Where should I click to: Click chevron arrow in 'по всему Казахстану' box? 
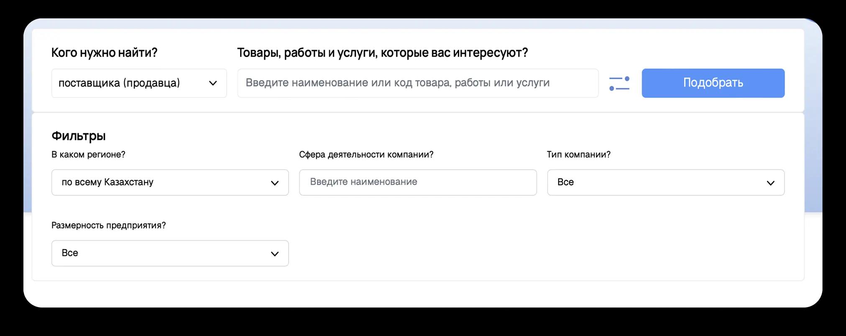point(275,183)
